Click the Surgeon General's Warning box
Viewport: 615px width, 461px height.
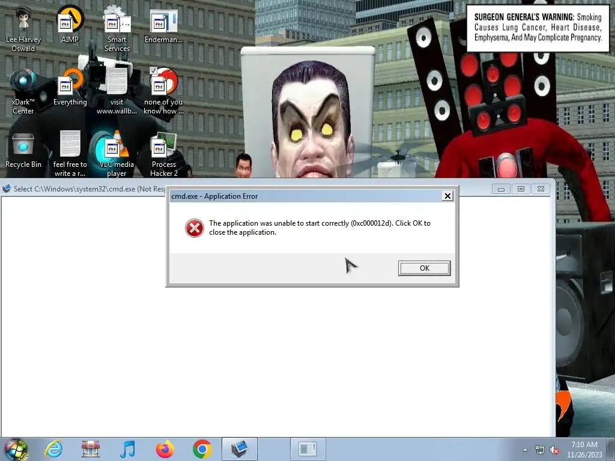point(538,28)
